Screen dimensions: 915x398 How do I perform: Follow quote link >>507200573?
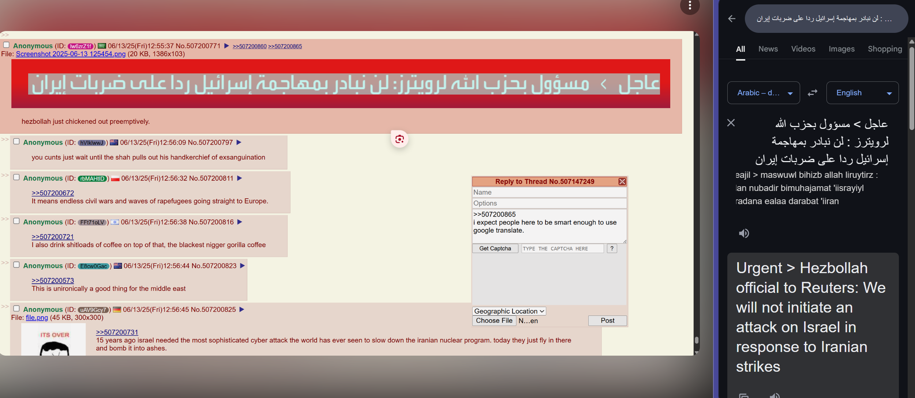[x=53, y=280]
